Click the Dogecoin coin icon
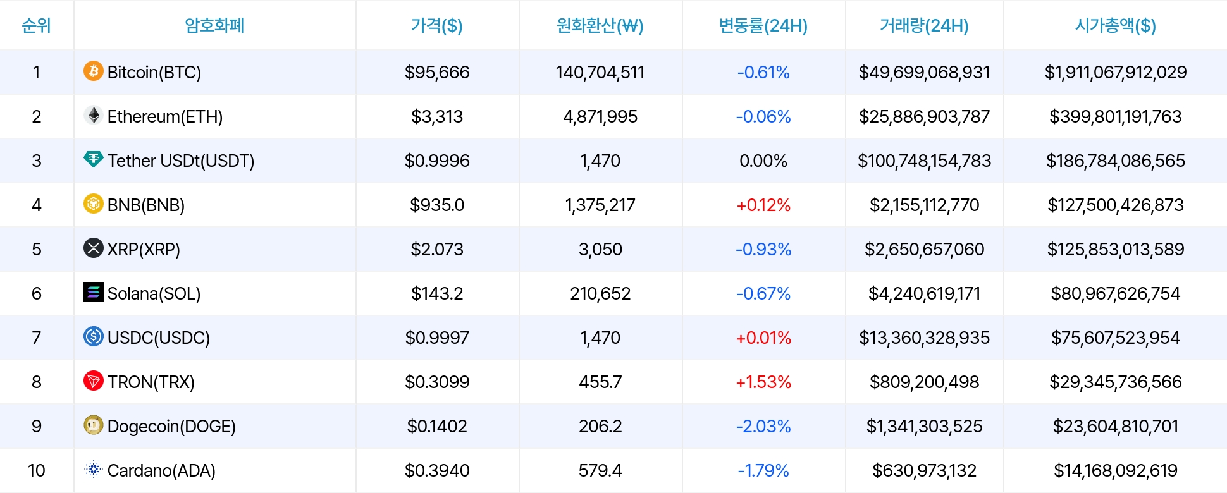The width and height of the screenshot is (1227, 493). tap(94, 425)
